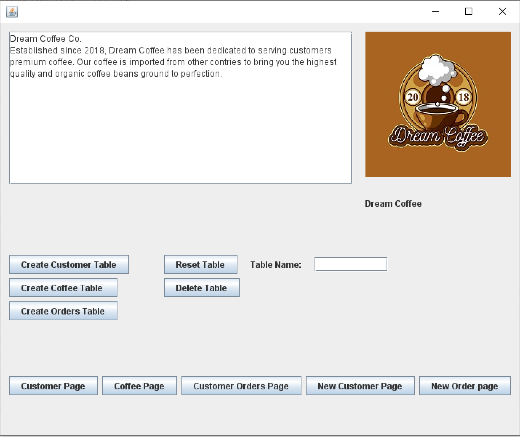
Task: Click the Table Name label
Action: click(276, 265)
